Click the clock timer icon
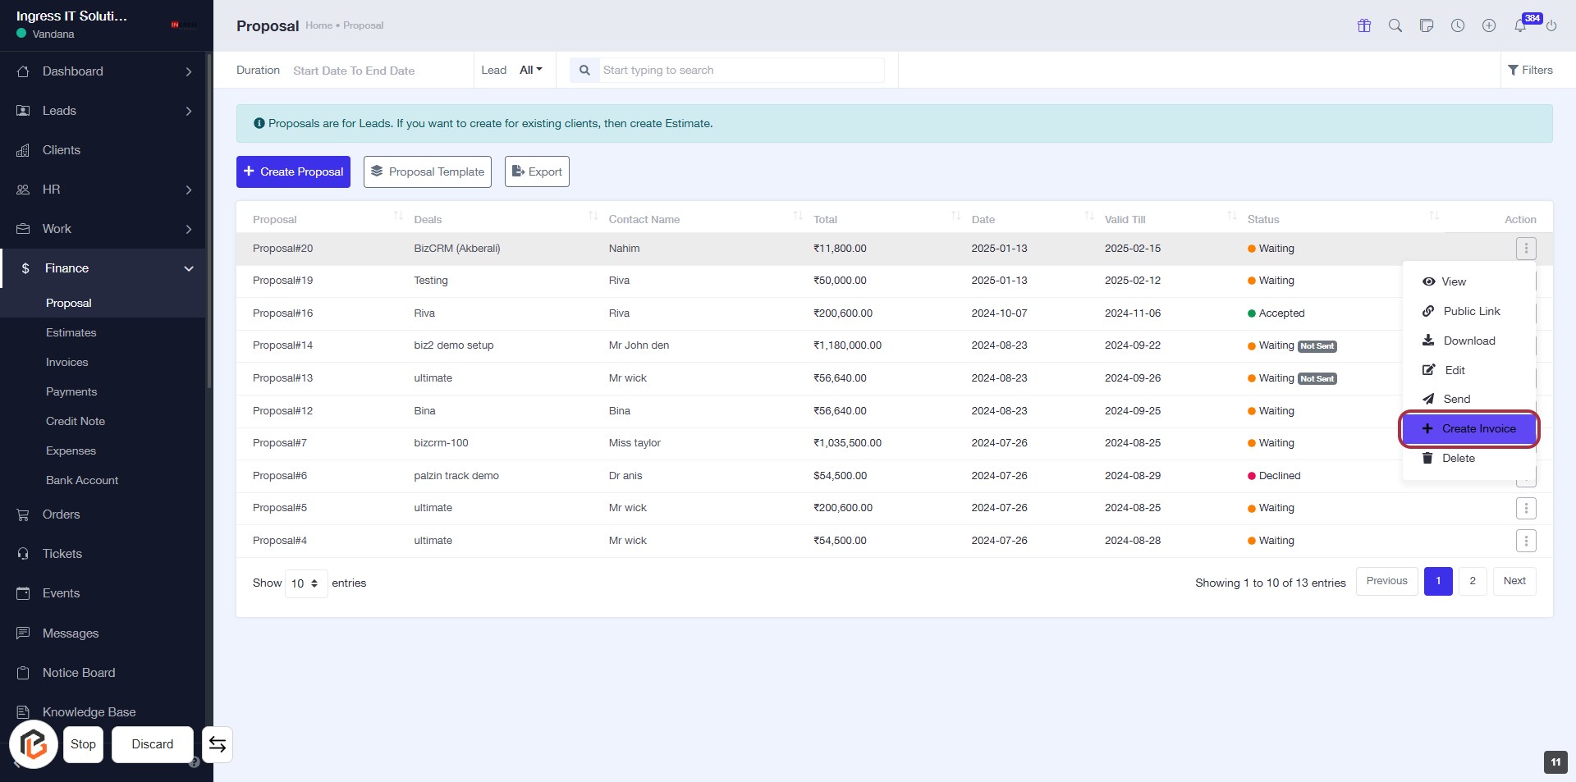 [1458, 25]
